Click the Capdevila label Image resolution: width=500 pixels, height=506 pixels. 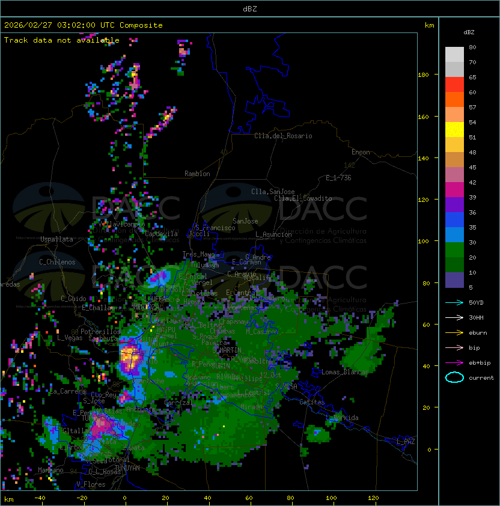[x=161, y=234]
